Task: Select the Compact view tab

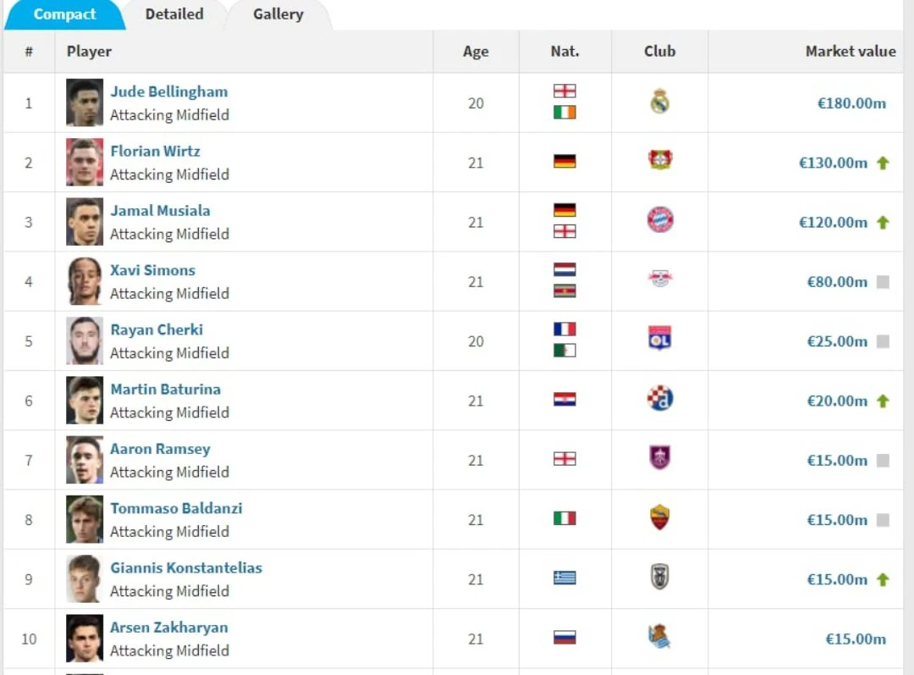Action: point(64,14)
